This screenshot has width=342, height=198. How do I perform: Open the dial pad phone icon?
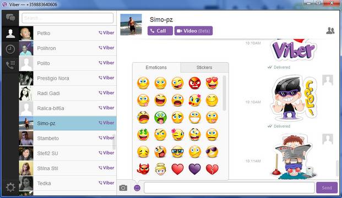point(10,65)
